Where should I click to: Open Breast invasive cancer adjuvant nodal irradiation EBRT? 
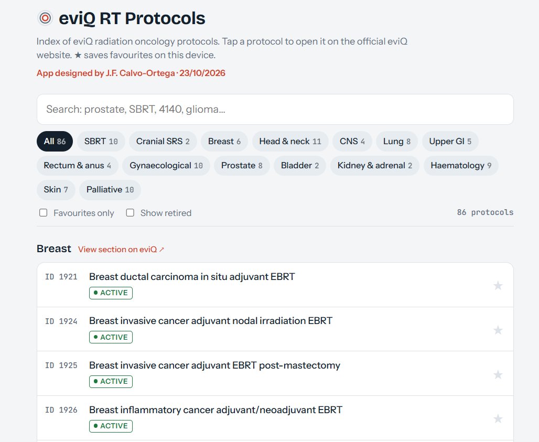[x=211, y=321]
